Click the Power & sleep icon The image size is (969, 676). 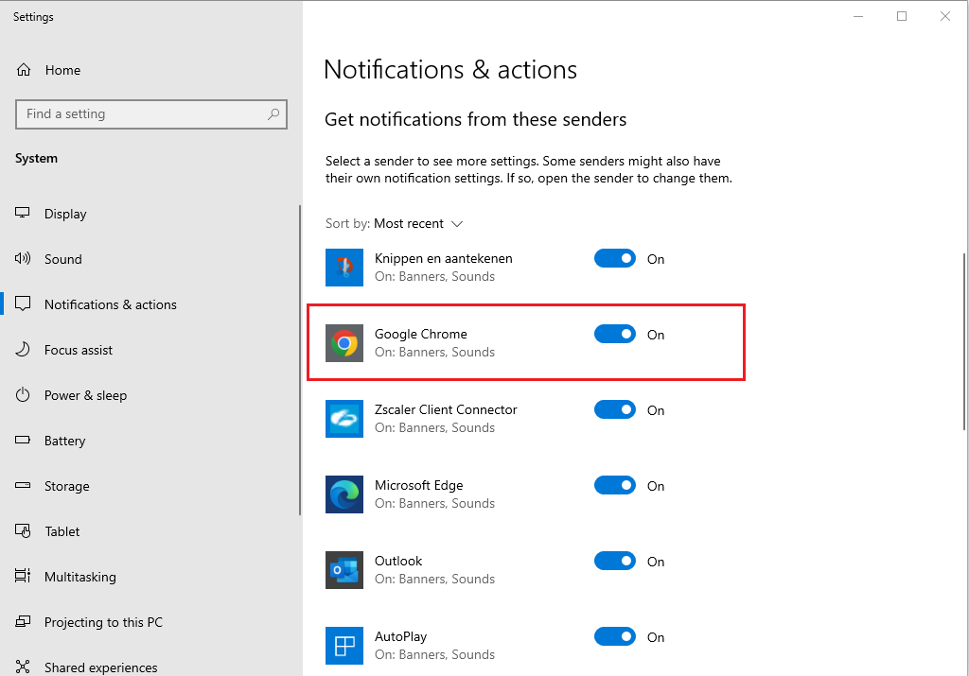(22, 395)
